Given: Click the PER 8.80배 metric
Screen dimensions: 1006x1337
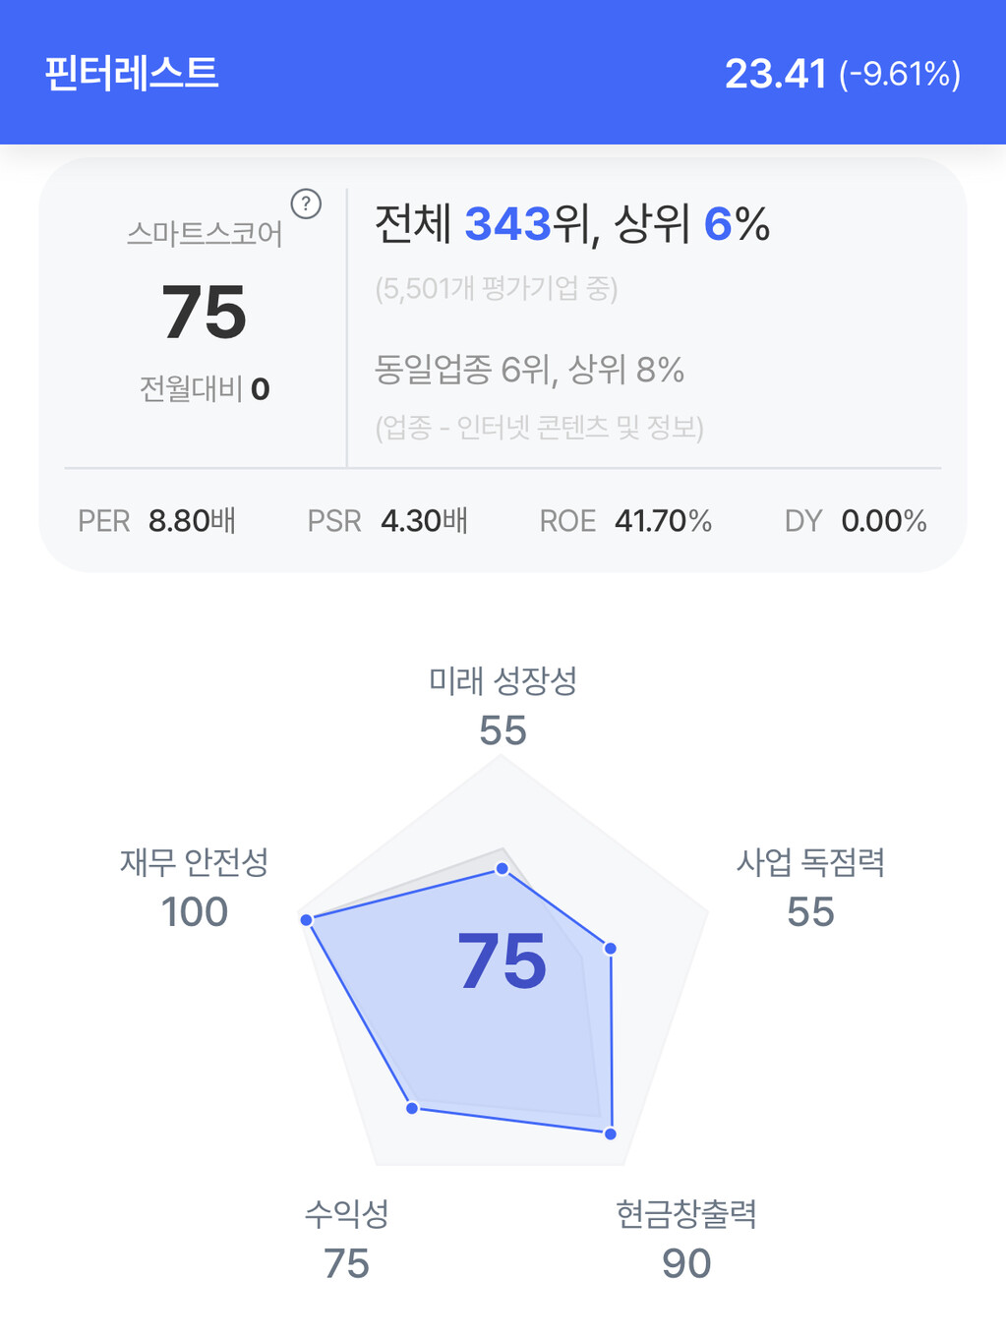Looking at the screenshot, I should (157, 521).
